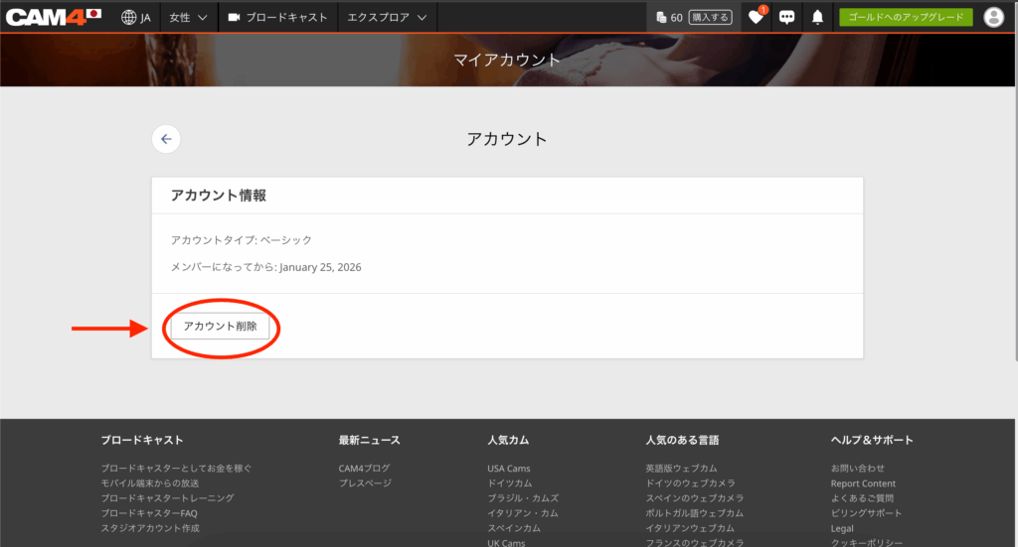Open 英語版ウェブカム link

(681, 468)
